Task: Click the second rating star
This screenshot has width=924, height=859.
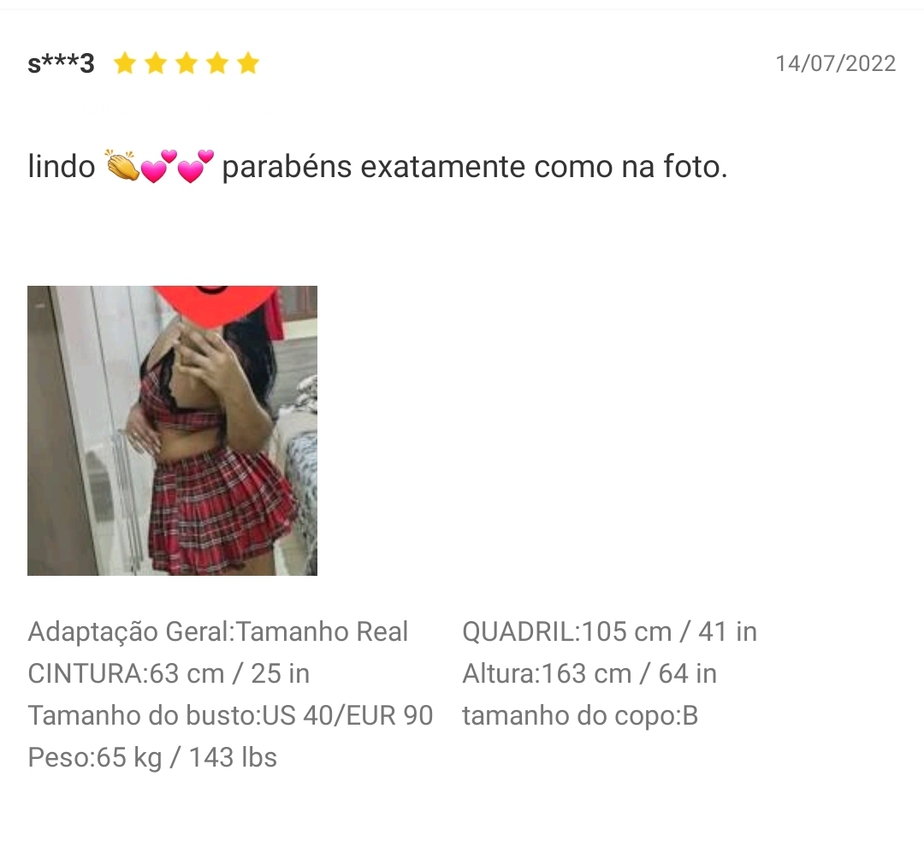Action: click(156, 63)
